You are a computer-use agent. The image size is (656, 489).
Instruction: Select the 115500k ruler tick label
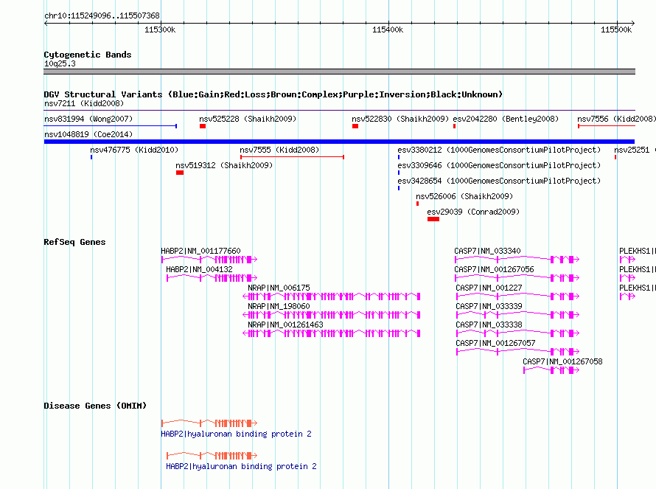coord(616,30)
